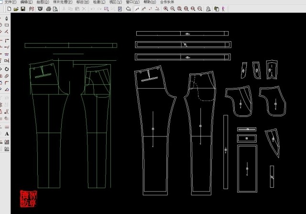
Task: Save the pattern with the floppy disk icon
Action: (22, 9)
